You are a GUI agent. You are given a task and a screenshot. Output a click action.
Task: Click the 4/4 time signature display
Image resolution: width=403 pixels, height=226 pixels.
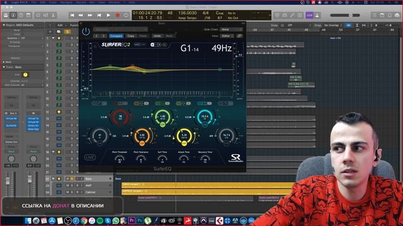[x=206, y=13]
